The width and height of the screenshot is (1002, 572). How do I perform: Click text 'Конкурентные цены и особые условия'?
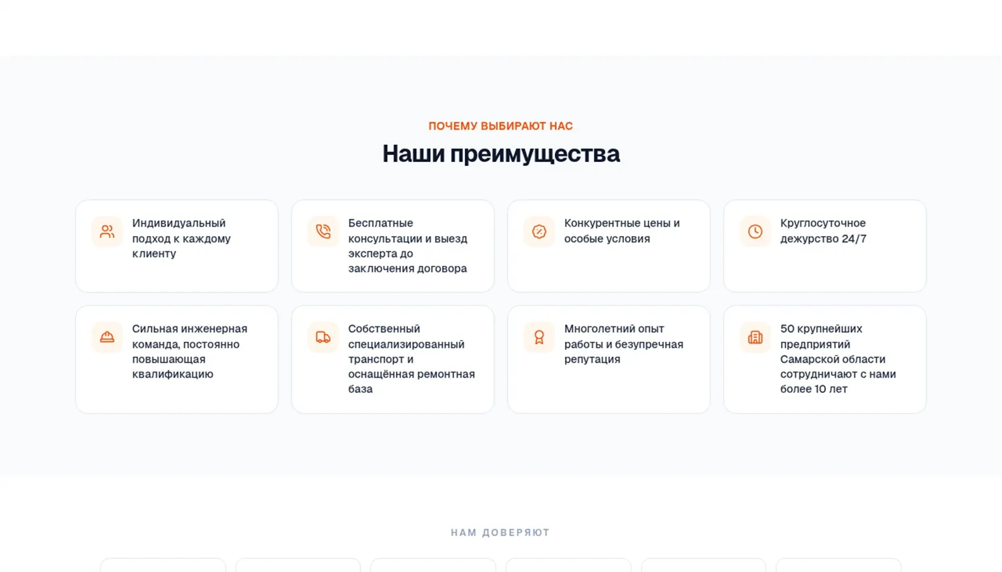click(x=622, y=231)
